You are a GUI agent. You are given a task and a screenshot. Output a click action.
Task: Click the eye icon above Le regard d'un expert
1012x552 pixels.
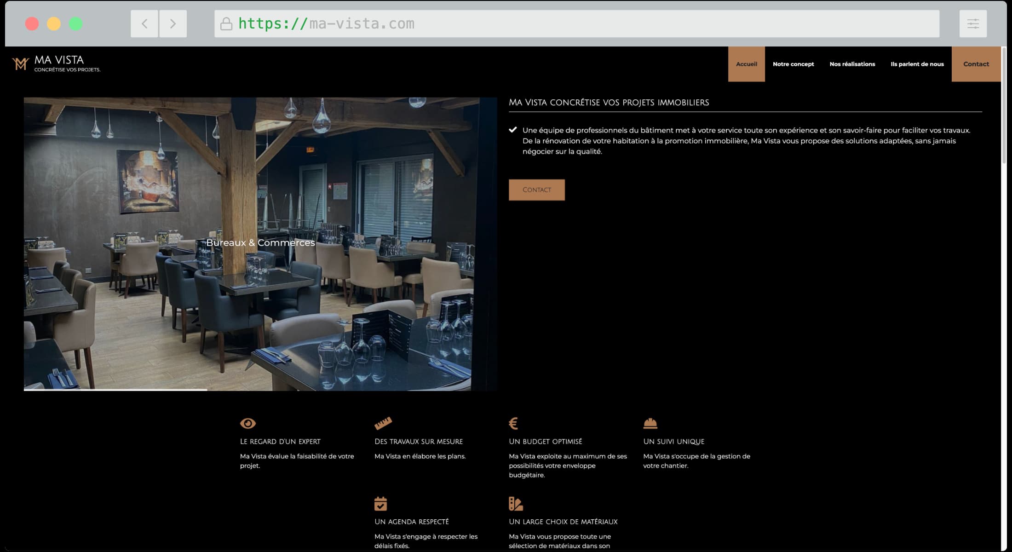coord(247,423)
